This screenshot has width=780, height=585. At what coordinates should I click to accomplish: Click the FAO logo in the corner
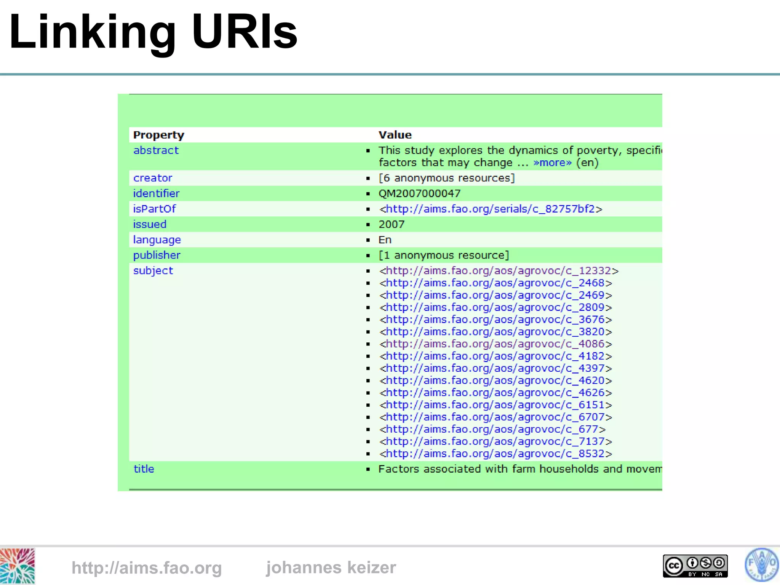(x=761, y=565)
